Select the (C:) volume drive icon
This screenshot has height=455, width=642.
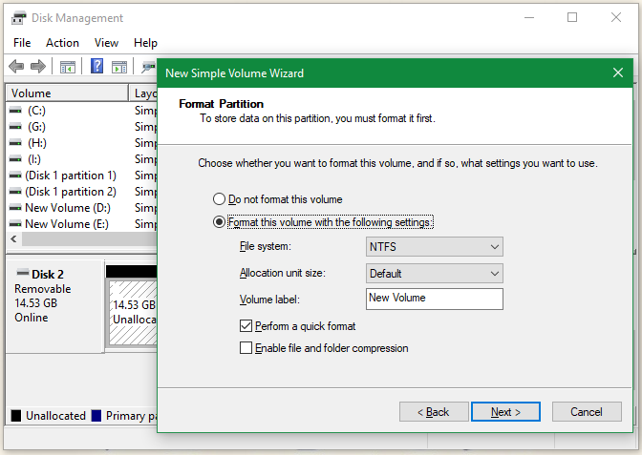click(x=15, y=111)
